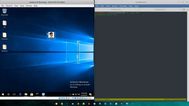This screenshot has height=106, width=189.
Task: Open the terminal Edit menu
Action: pyautogui.click(x=102, y=6)
